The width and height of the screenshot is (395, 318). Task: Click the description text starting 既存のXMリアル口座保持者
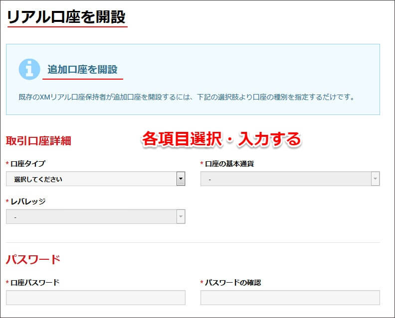click(x=187, y=97)
